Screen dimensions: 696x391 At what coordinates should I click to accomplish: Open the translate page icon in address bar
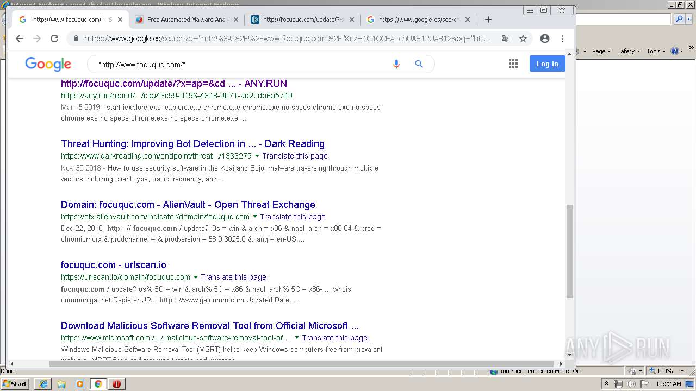pyautogui.click(x=506, y=39)
